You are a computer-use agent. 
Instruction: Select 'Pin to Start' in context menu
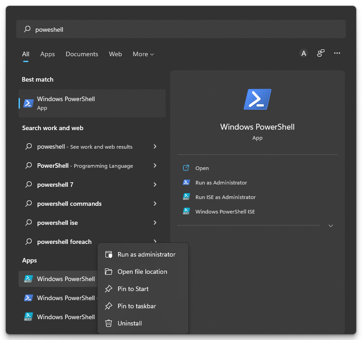143,289
